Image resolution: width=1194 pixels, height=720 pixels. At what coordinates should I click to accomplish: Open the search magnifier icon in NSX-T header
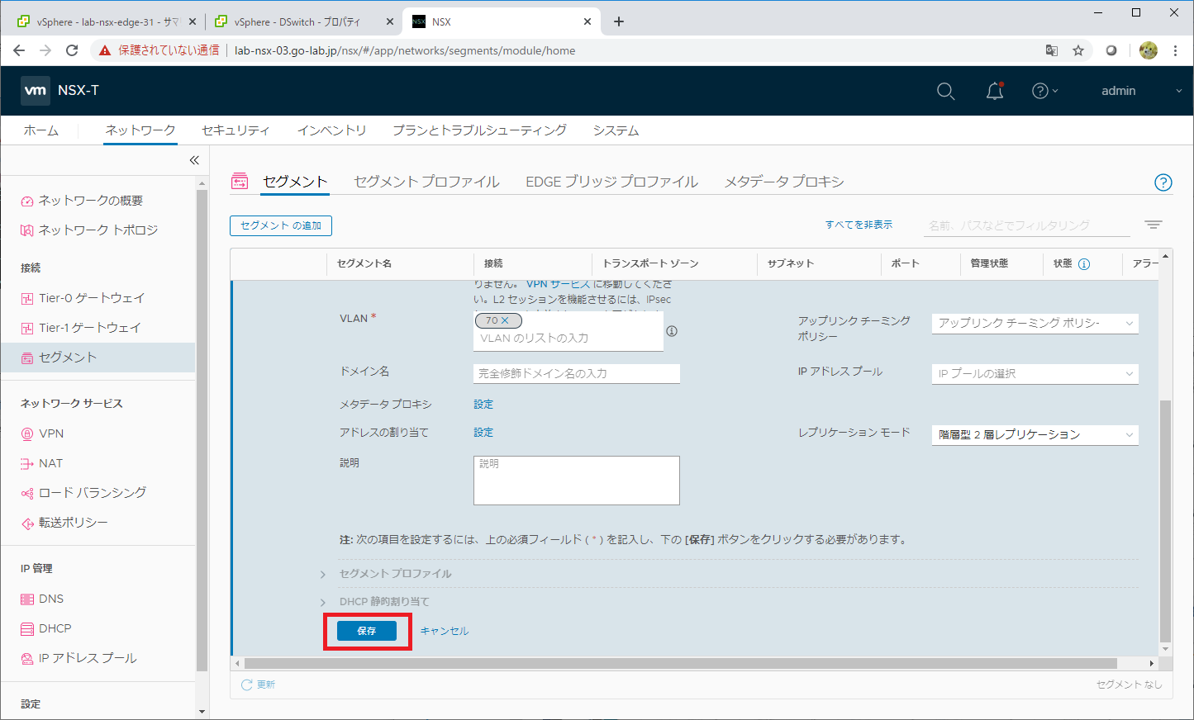(946, 91)
